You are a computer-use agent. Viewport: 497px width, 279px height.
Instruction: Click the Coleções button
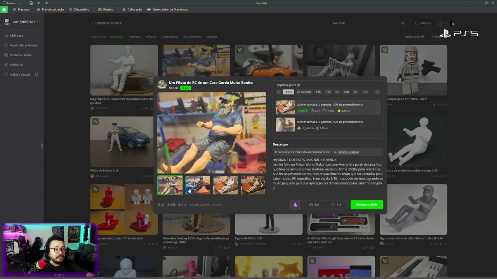[x=423, y=23]
